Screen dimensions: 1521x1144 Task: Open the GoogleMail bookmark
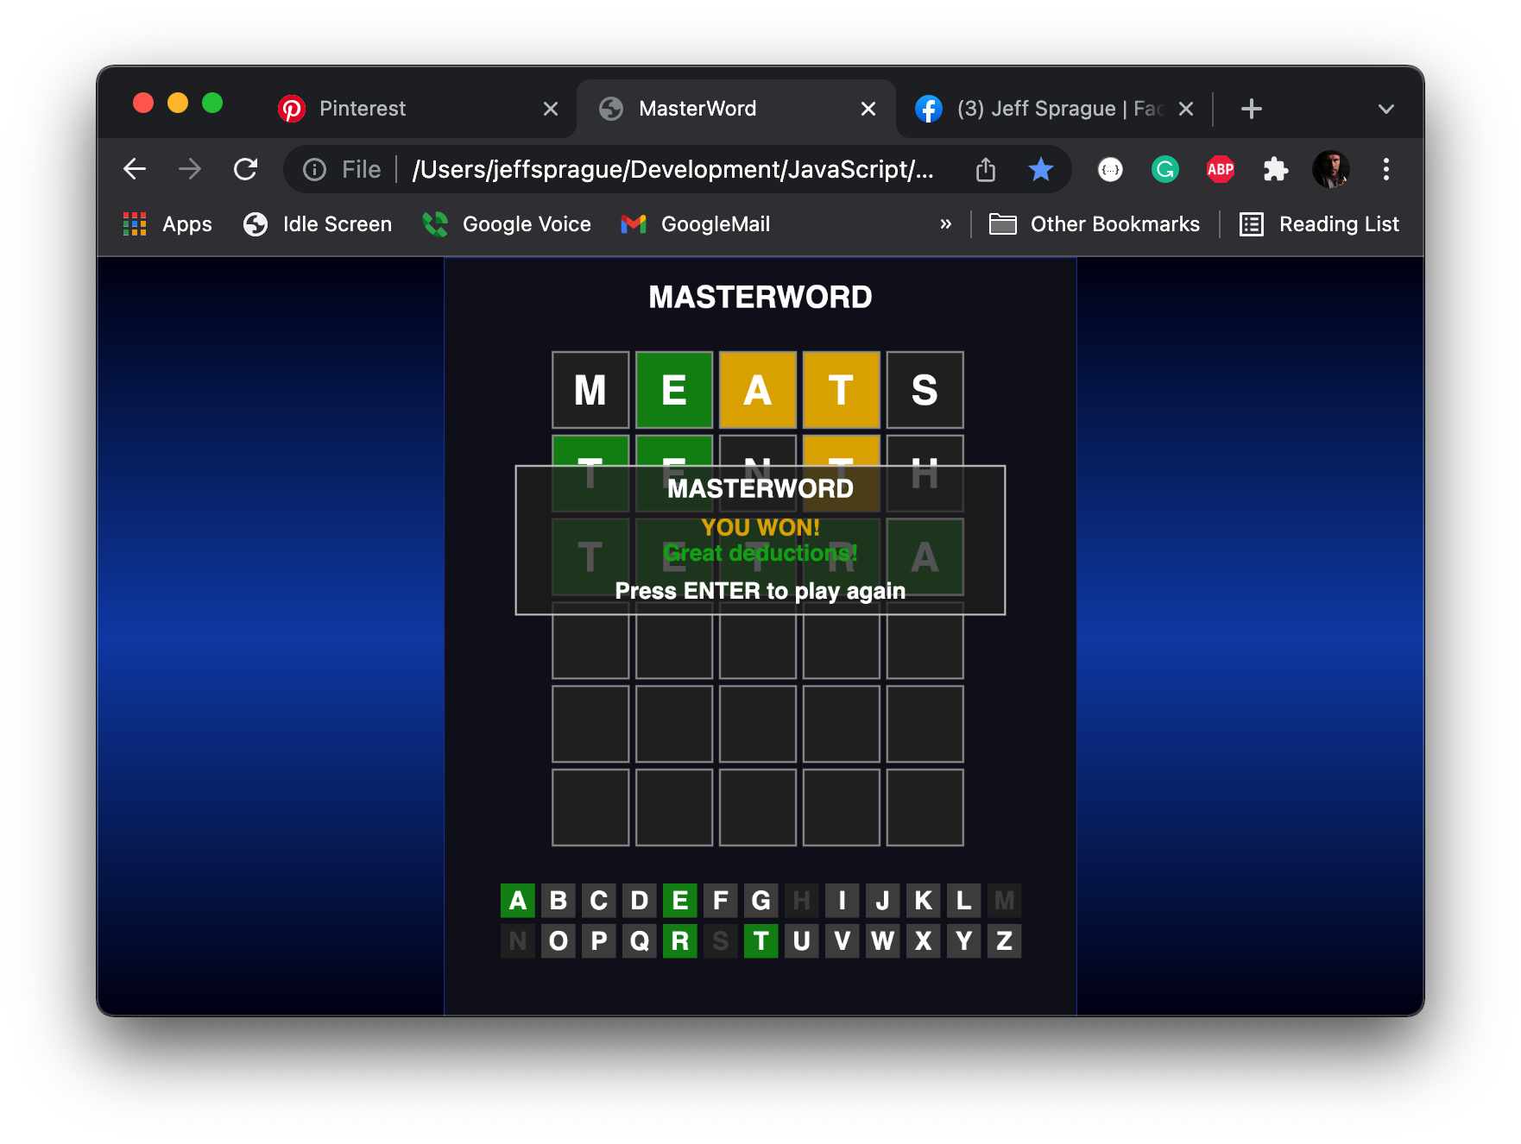(x=696, y=224)
